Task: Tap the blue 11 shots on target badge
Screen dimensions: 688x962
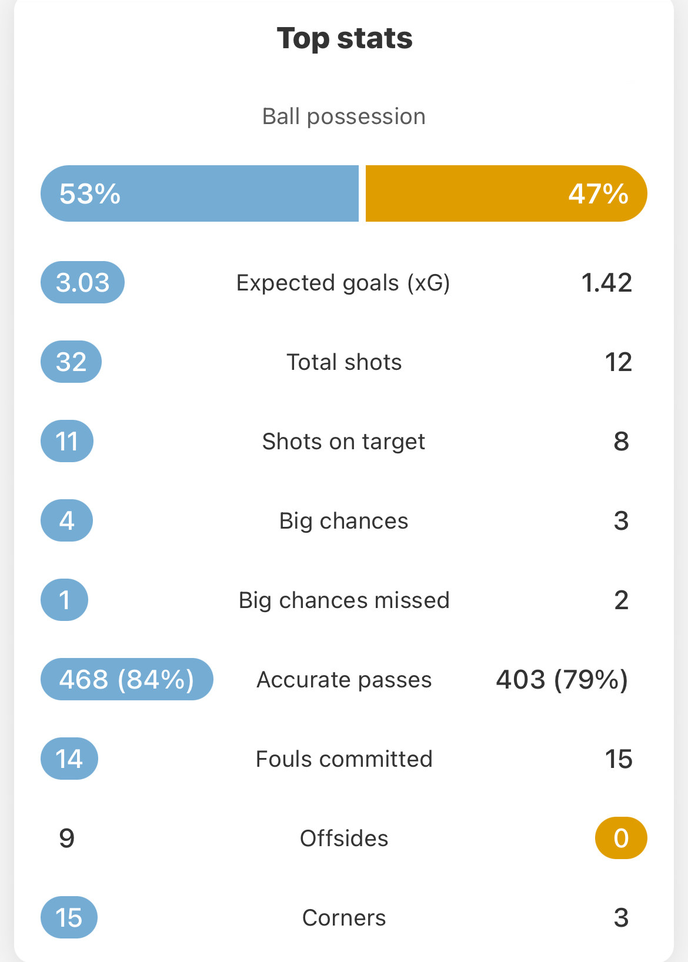Action: [67, 441]
